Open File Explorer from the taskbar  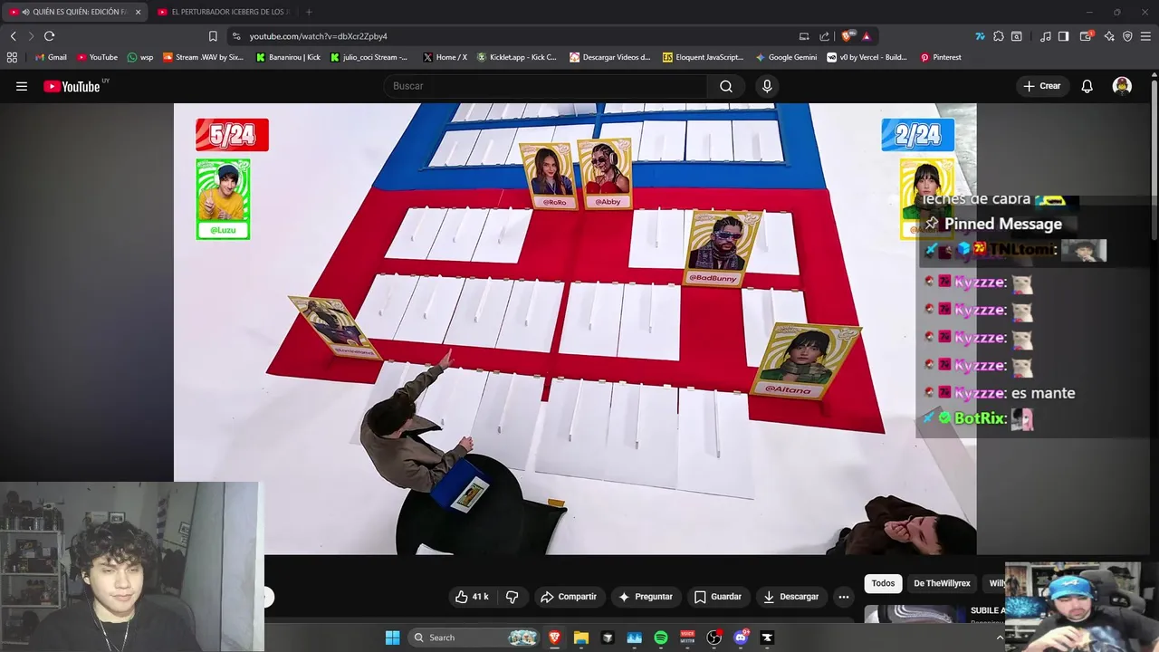(581, 638)
